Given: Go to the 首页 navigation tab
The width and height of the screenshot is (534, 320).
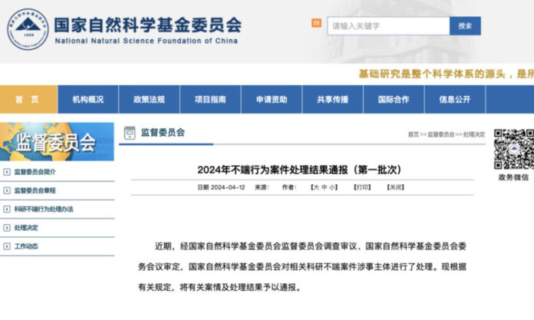Looking at the screenshot, I should pyautogui.click(x=28, y=99).
